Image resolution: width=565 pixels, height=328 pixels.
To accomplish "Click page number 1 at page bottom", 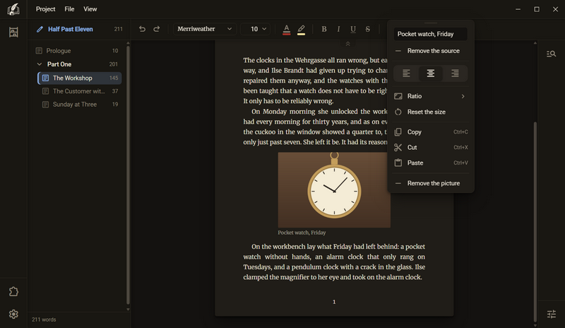I will click(334, 302).
